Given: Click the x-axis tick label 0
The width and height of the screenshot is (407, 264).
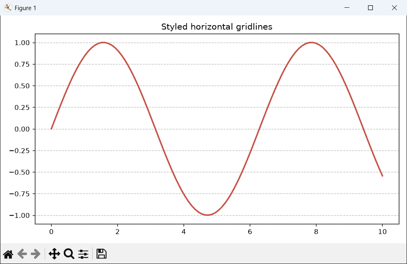Looking at the screenshot, I should [x=51, y=232].
